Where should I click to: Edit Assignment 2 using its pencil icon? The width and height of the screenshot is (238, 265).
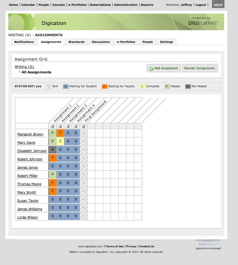click(60, 126)
